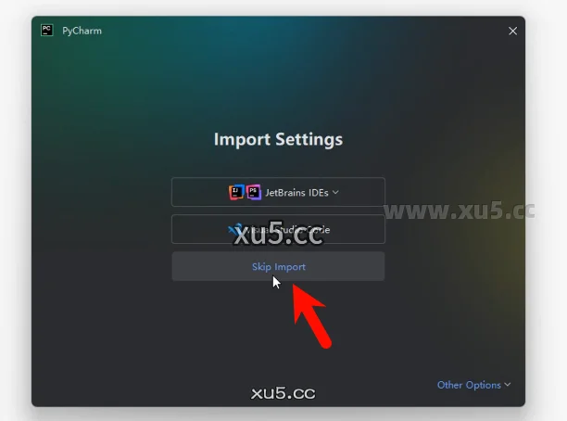The height and width of the screenshot is (421, 567).
Task: Choose Skip Import
Action: tap(278, 266)
